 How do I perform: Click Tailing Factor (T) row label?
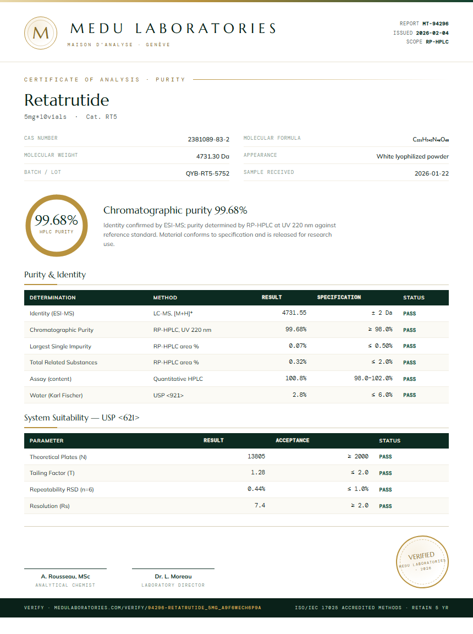52,473
